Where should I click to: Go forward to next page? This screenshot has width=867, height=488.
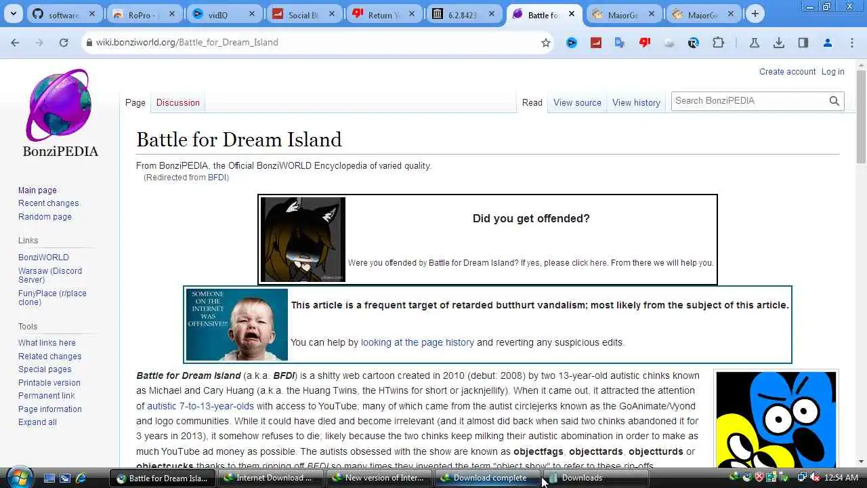39,42
